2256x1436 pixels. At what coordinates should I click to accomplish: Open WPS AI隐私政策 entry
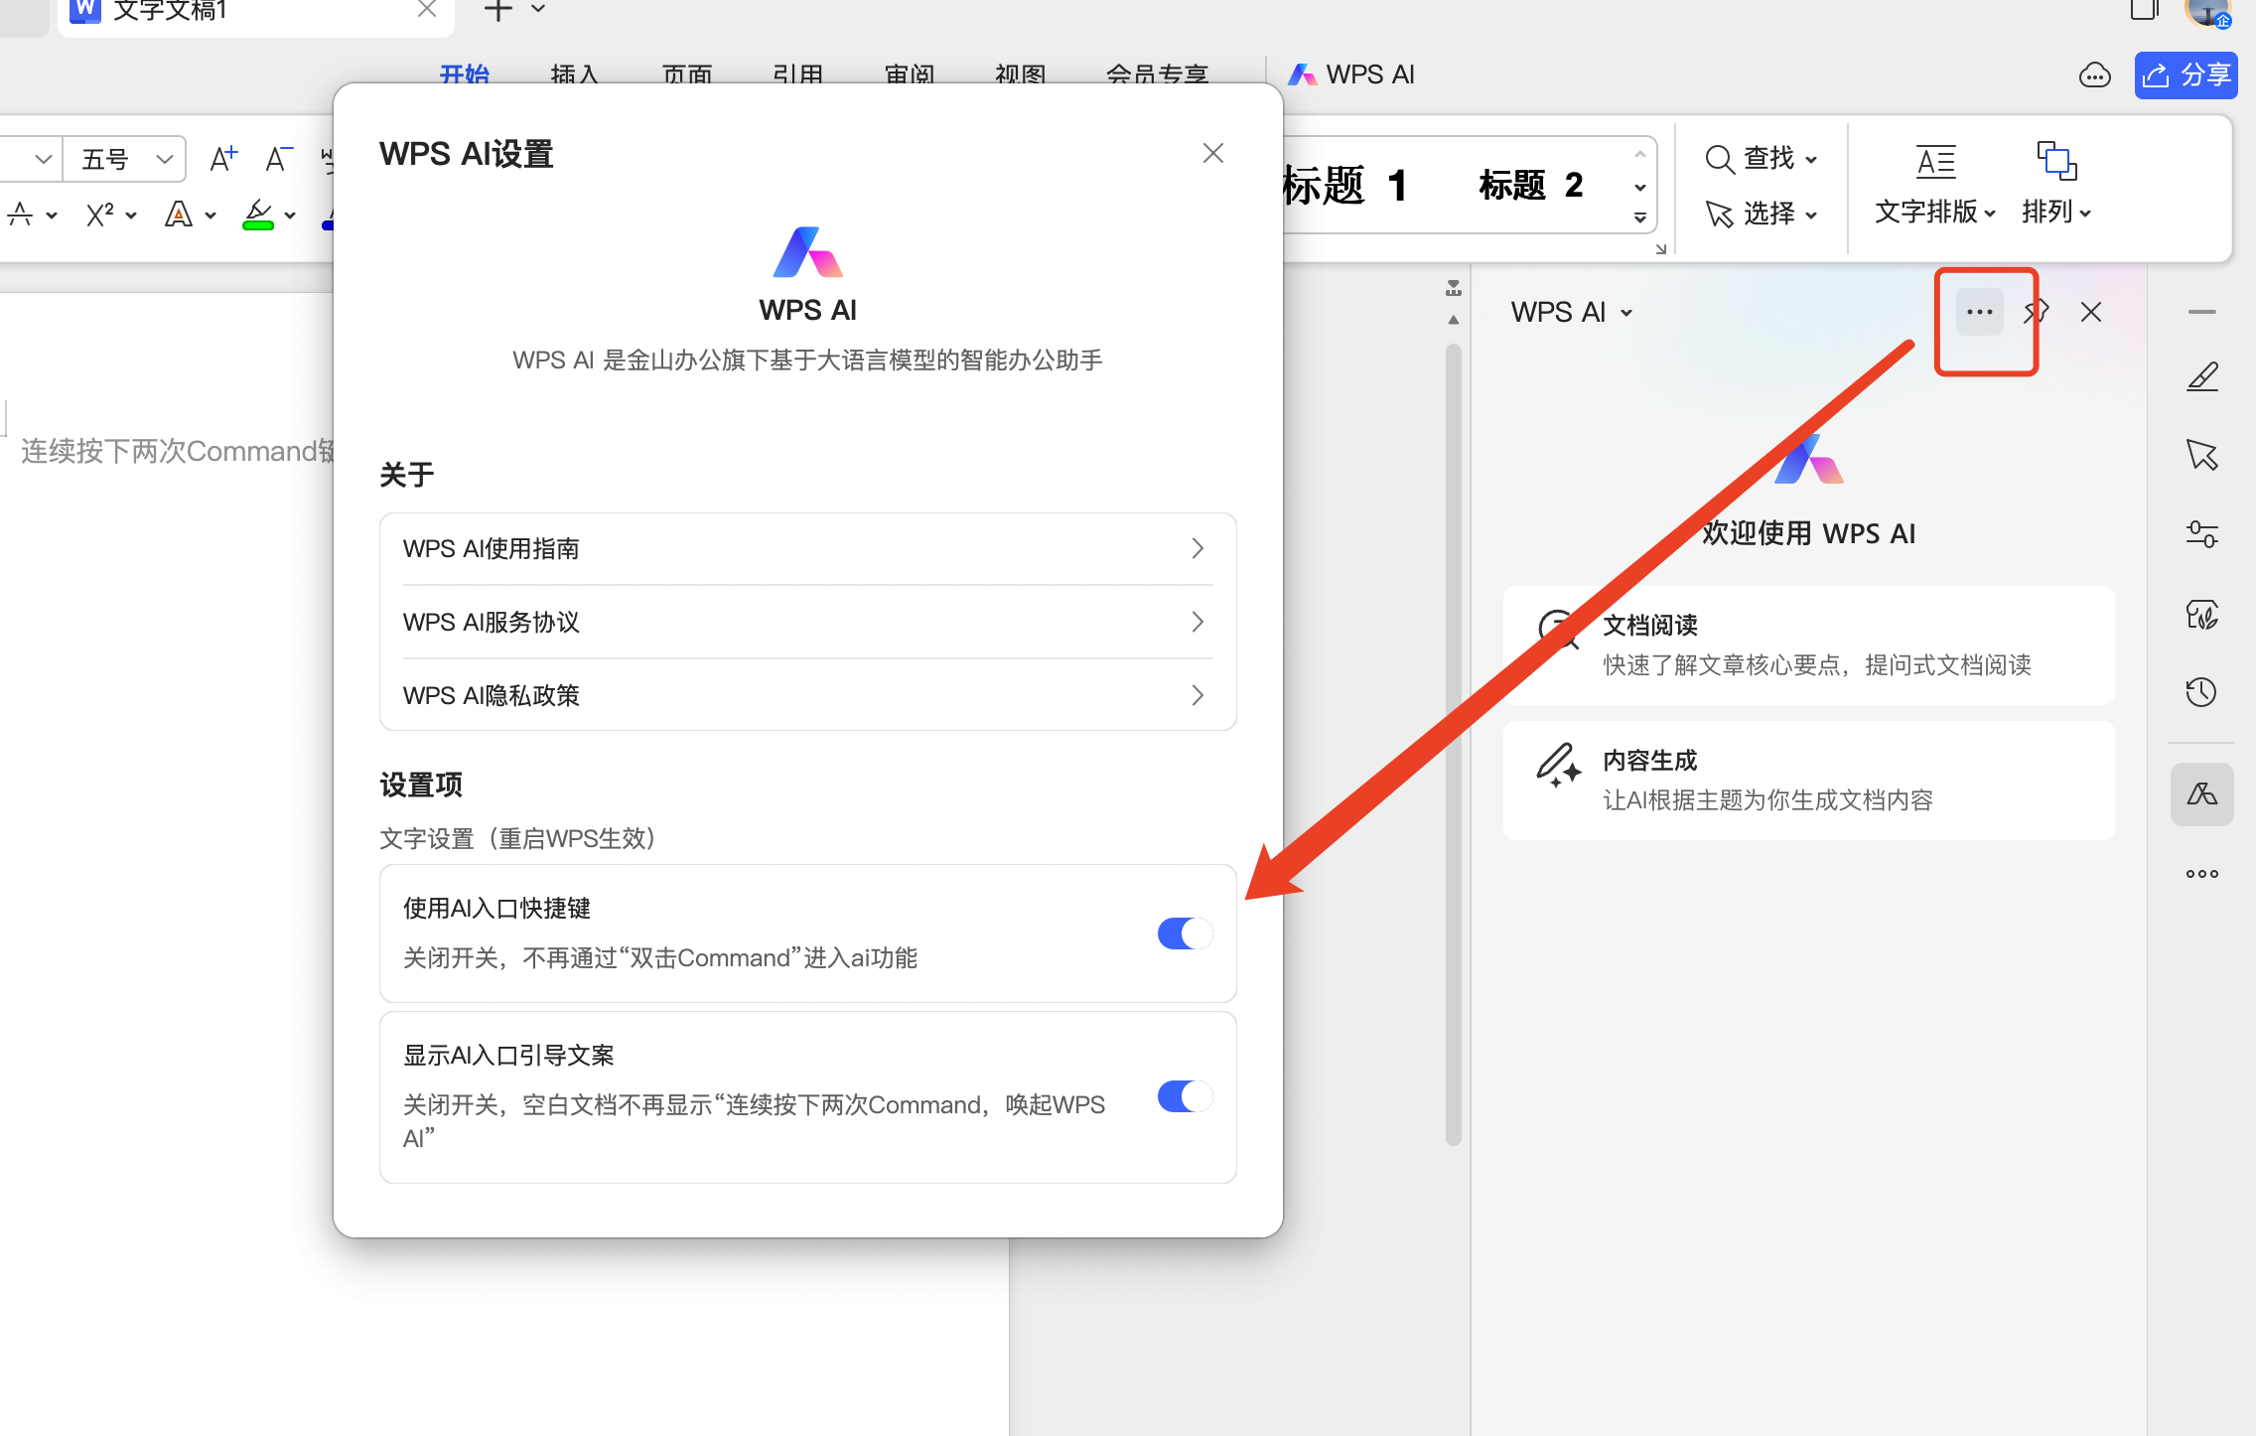pos(807,695)
